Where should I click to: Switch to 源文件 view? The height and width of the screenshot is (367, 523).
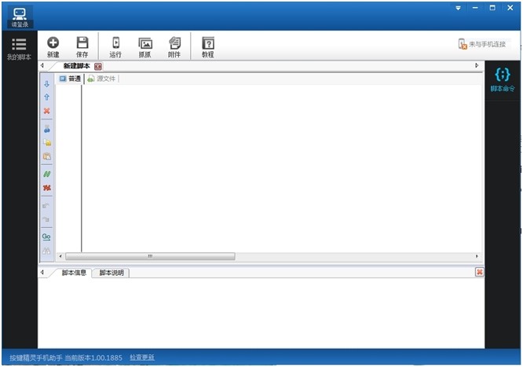pyautogui.click(x=102, y=79)
